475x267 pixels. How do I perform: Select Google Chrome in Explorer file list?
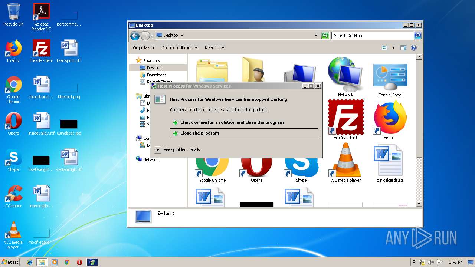(212, 170)
